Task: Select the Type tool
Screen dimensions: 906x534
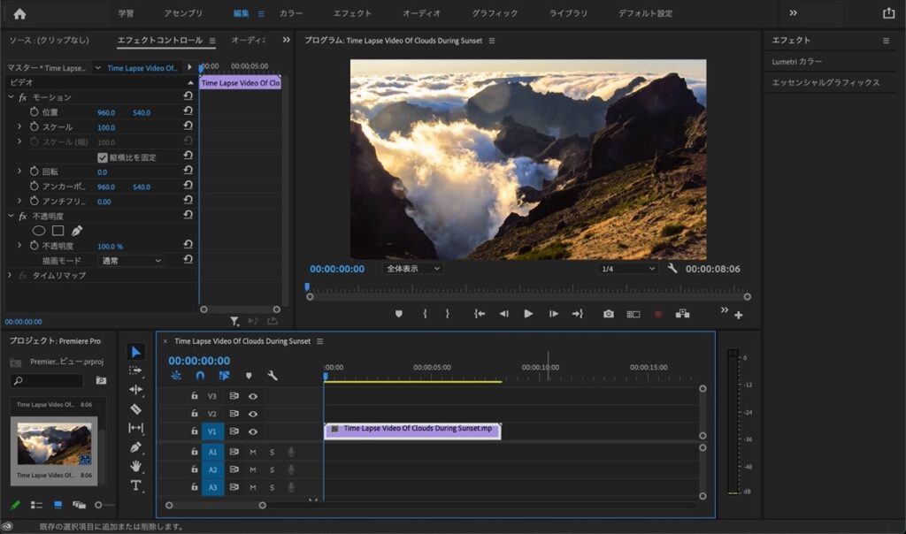Action: 135,484
